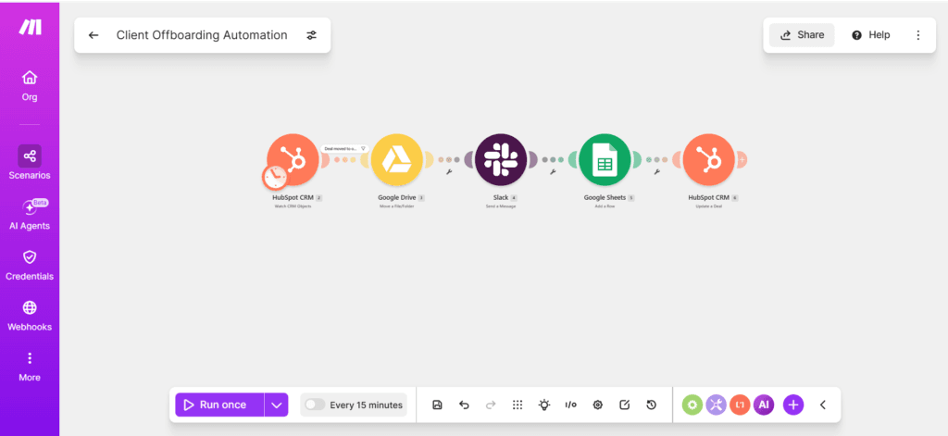Open the Credentials section

point(30,266)
